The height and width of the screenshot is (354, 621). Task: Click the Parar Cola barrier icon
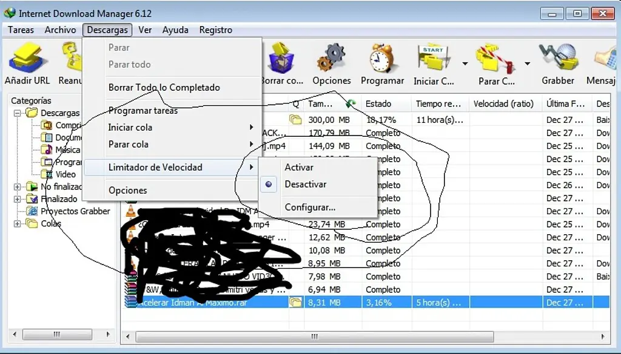point(495,59)
